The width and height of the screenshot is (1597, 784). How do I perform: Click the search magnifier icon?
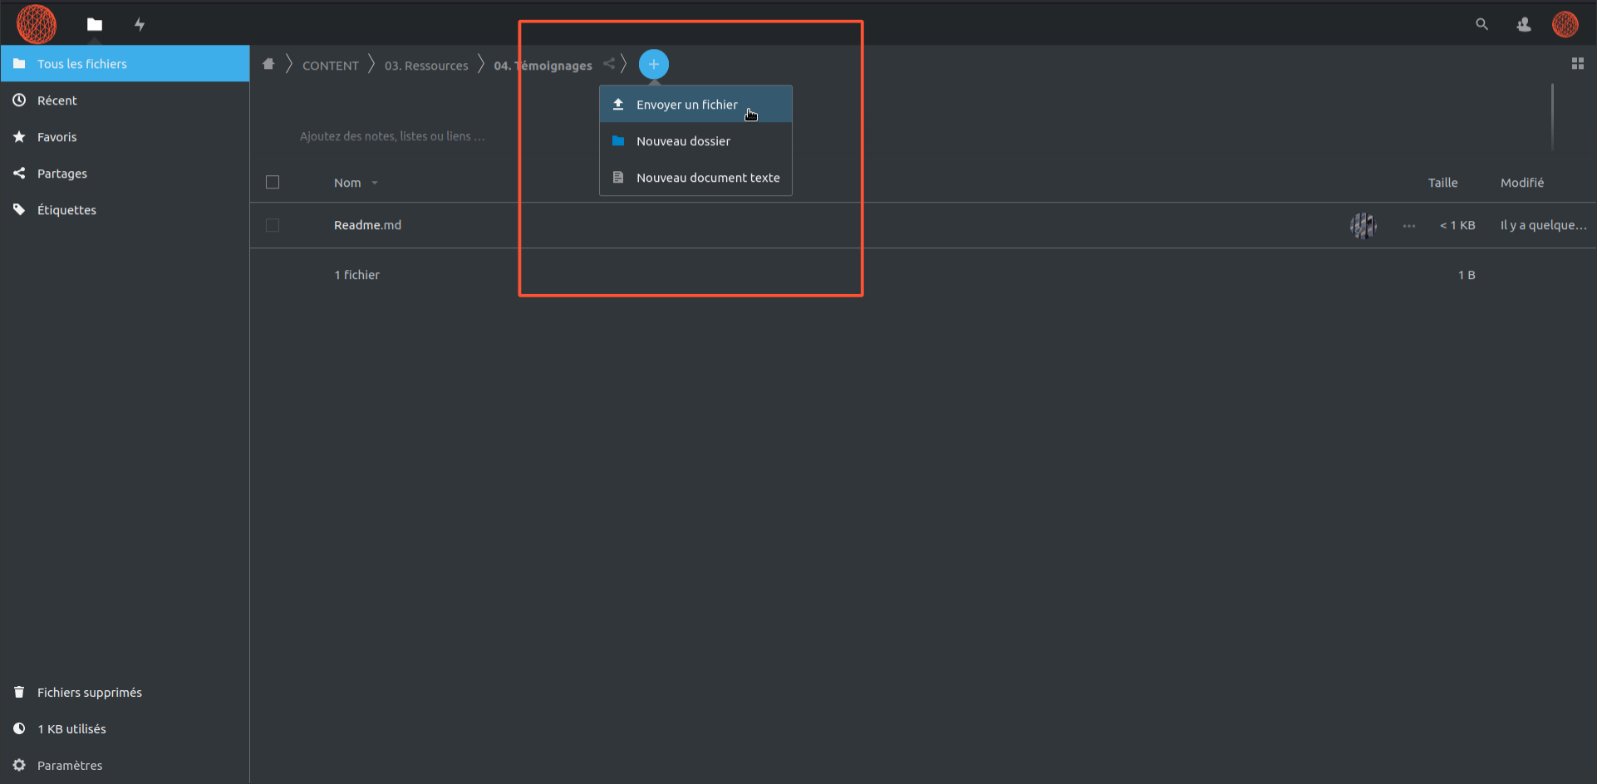pyautogui.click(x=1482, y=24)
